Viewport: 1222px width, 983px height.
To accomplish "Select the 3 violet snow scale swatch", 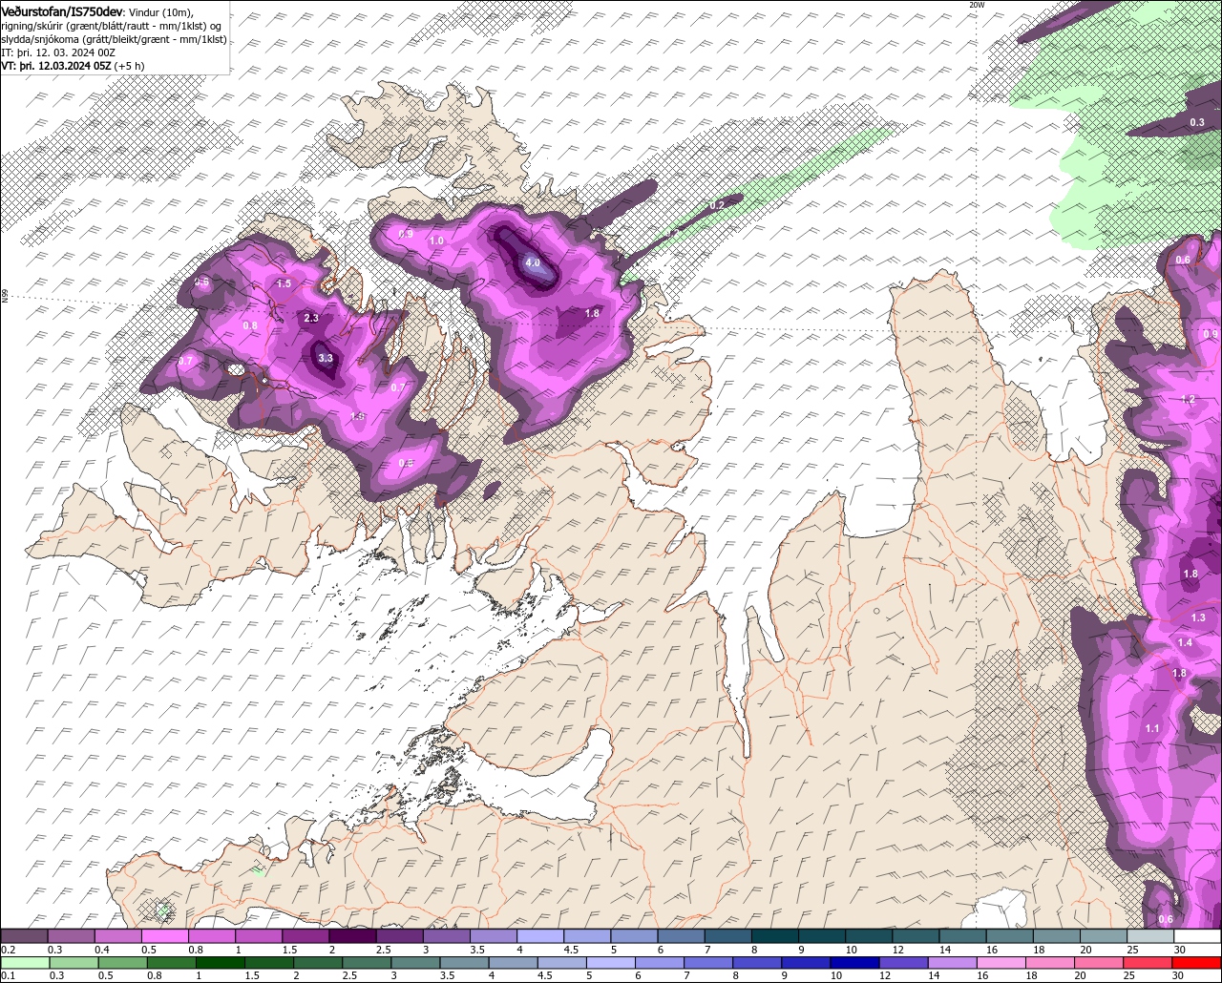I will click(446, 936).
